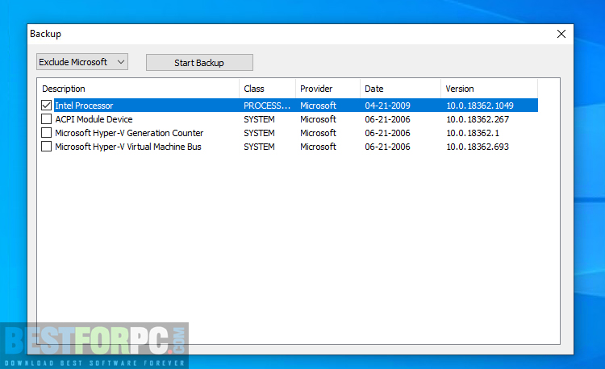Click Microsoft provider of Generation Counter row
Viewport: 605px width, 369px height.
(x=318, y=133)
